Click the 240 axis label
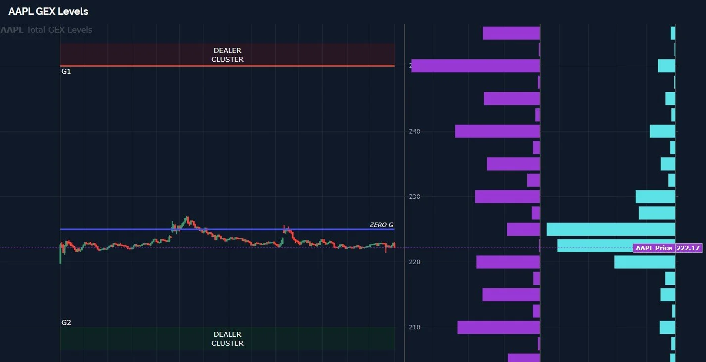This screenshot has height=362, width=706. [414, 132]
